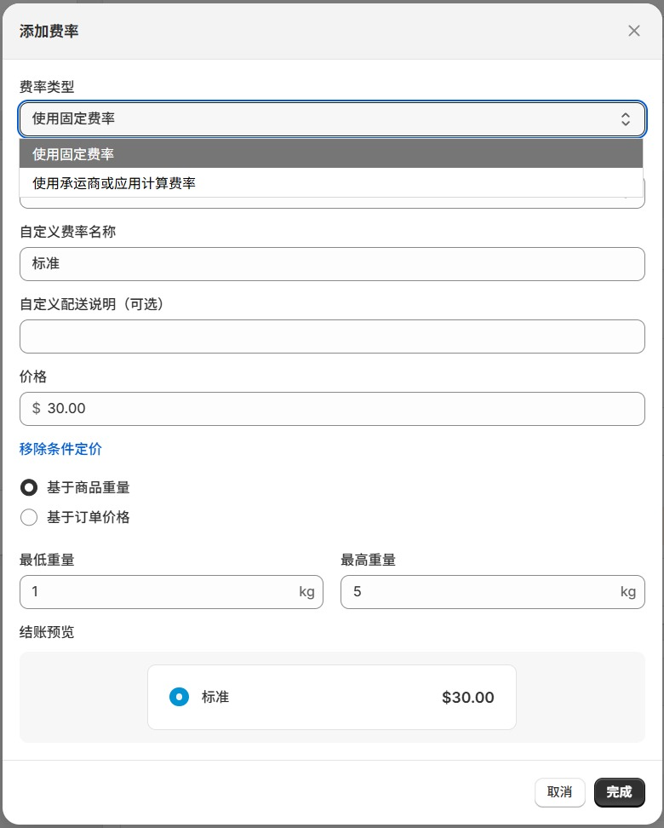664x828 pixels.
Task: Click the 移除条件定价 link
Action: coord(60,449)
